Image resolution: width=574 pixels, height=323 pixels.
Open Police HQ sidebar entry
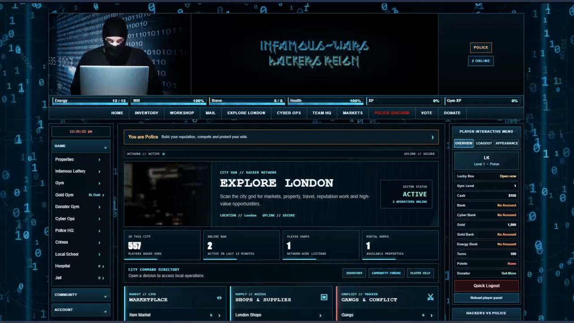[81, 231]
